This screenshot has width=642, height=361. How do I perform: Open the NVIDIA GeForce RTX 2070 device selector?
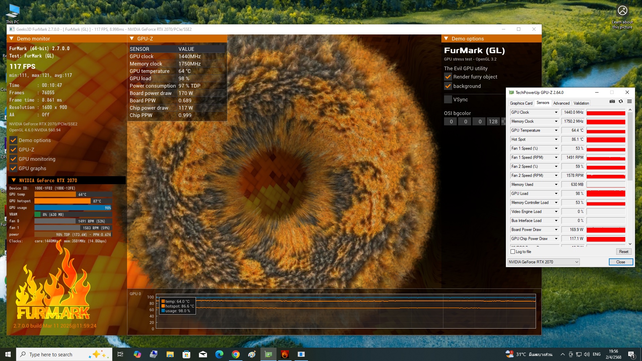tap(543, 262)
